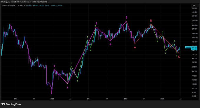200x108 pixels.
Task: Click the 2022 label on the time axis
Action: (x=16, y=99)
